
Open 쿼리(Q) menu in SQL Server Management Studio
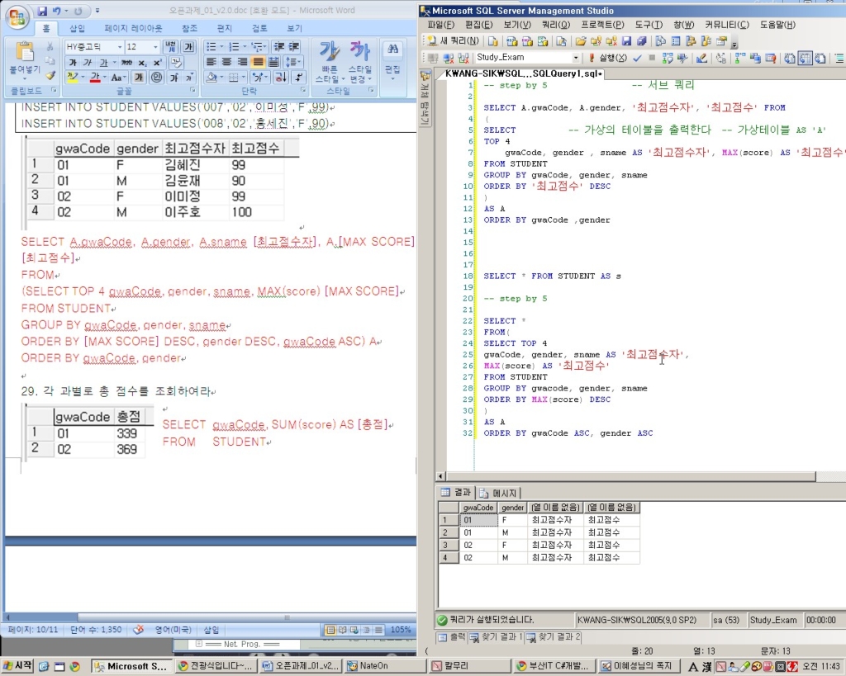pyautogui.click(x=556, y=25)
